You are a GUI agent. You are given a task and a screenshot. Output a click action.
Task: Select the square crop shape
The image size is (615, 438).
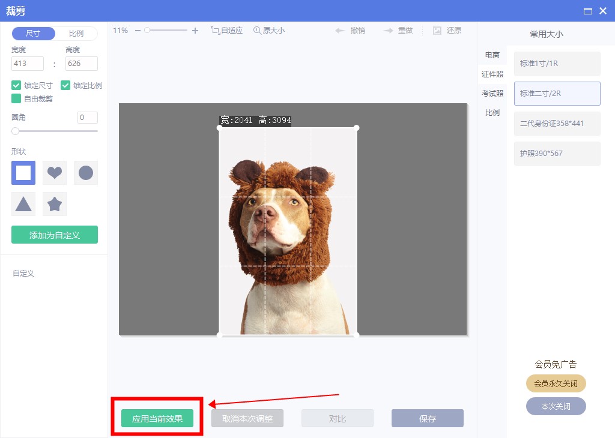tap(23, 173)
